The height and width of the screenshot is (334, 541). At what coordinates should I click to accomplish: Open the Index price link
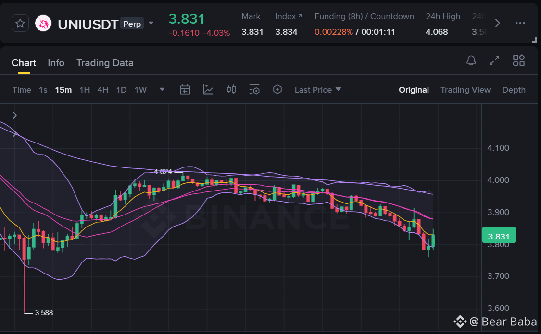(288, 16)
